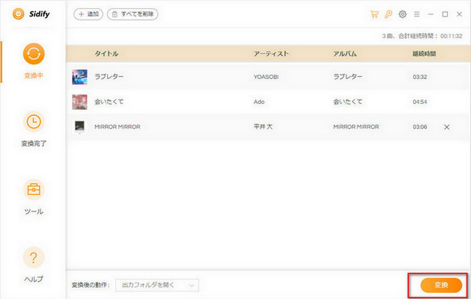Click the アルバム column header
Screen dimensions: 471x299
[345, 54]
